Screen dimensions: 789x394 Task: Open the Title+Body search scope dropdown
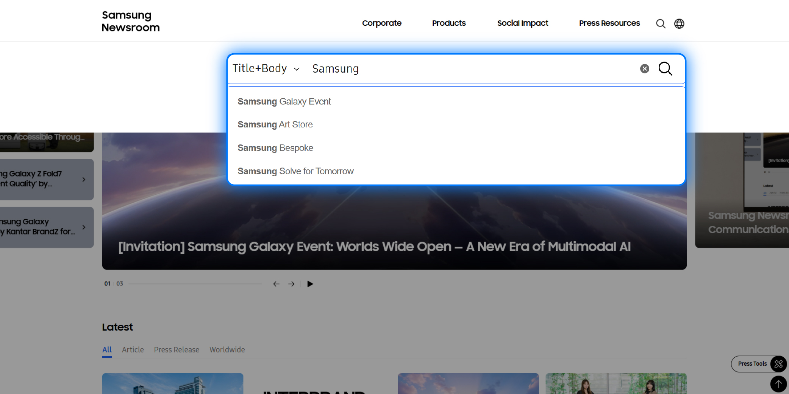point(266,68)
